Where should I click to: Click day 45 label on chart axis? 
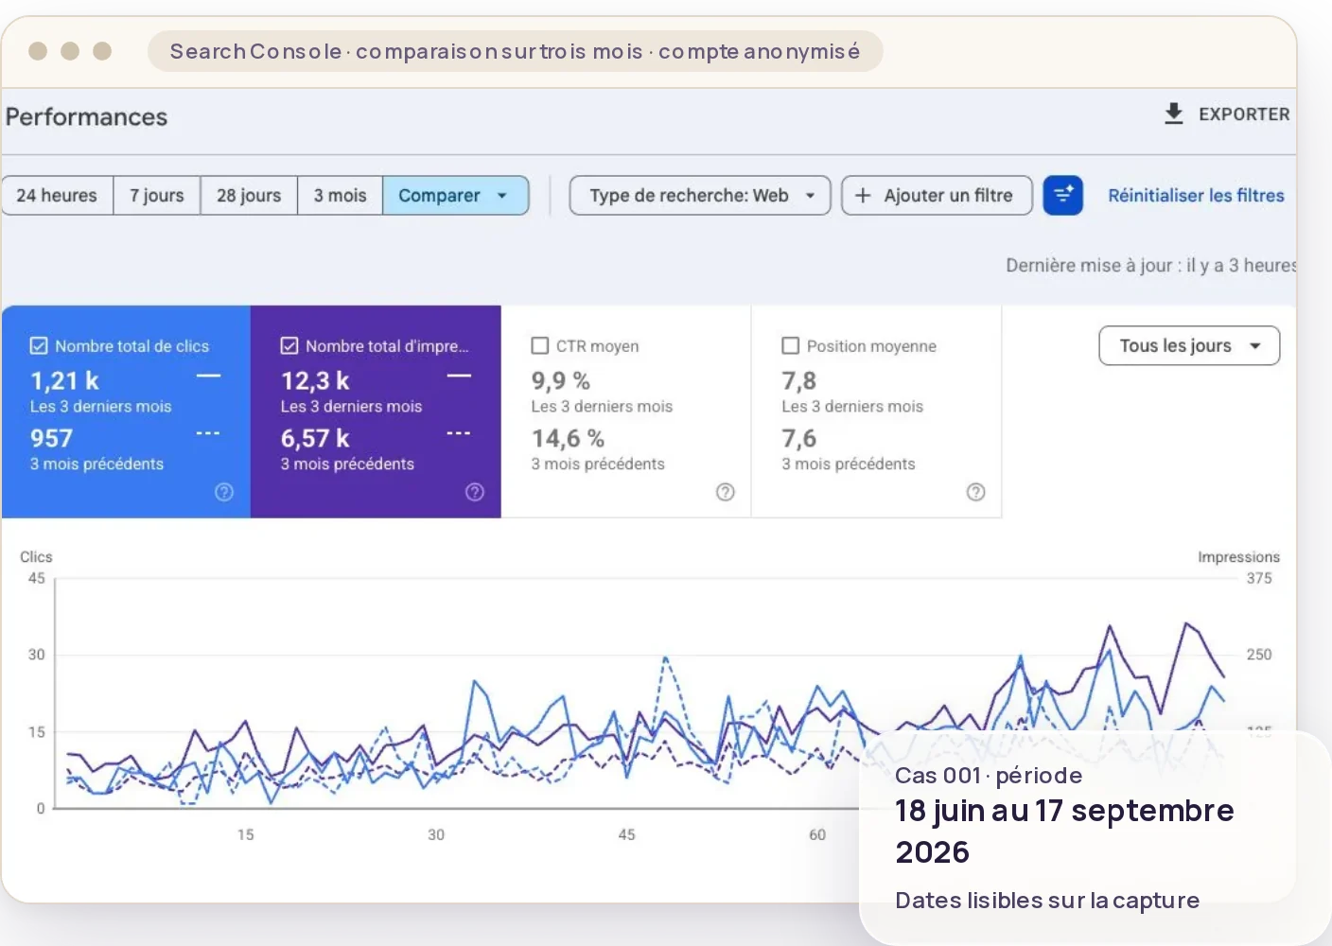coord(626,834)
